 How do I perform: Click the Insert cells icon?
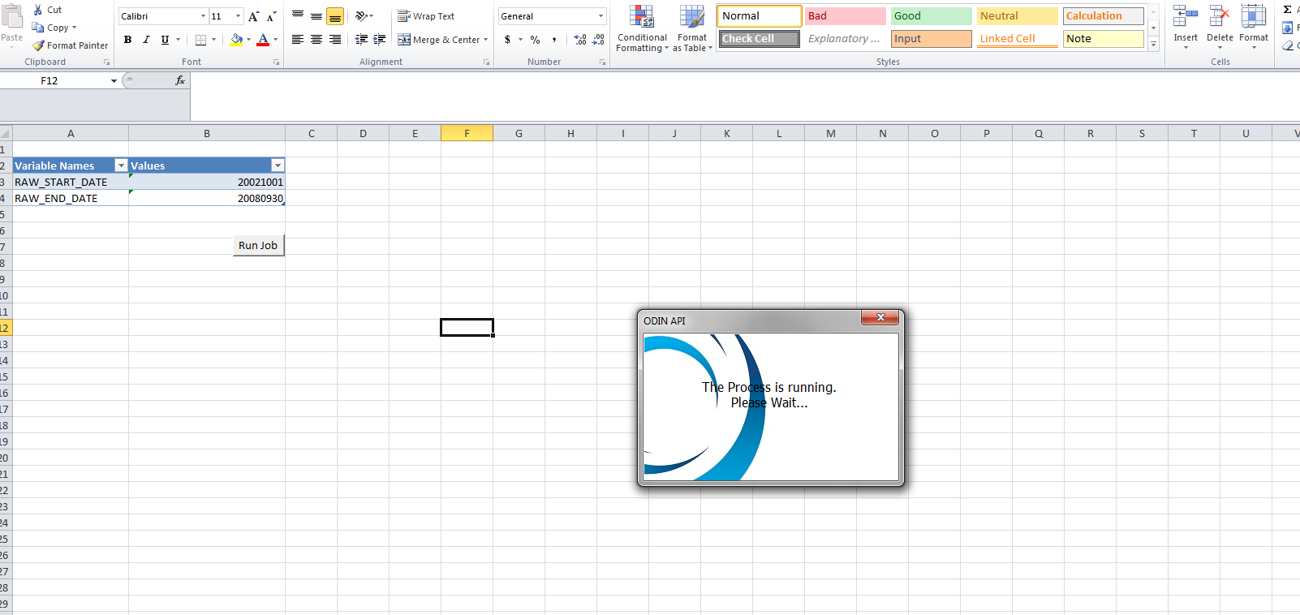point(1186,24)
